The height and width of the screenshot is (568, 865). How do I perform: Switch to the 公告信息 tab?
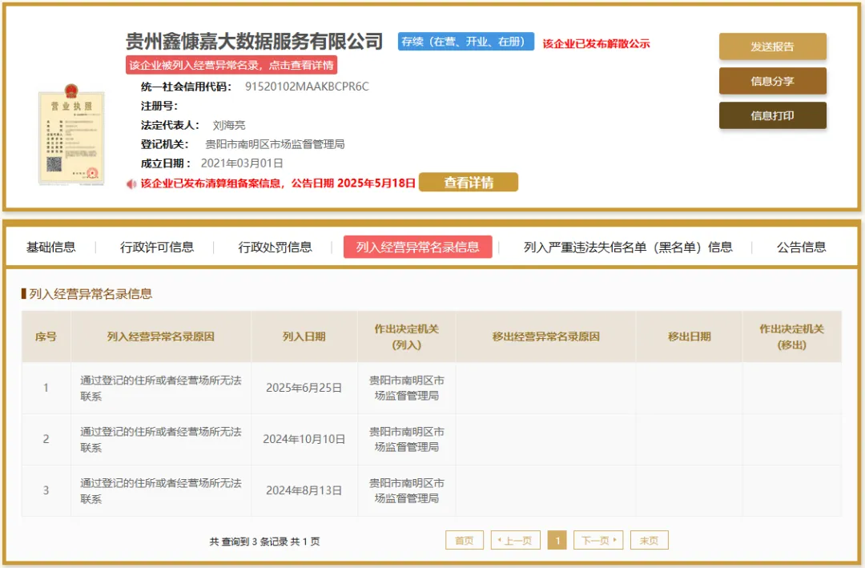pos(801,248)
